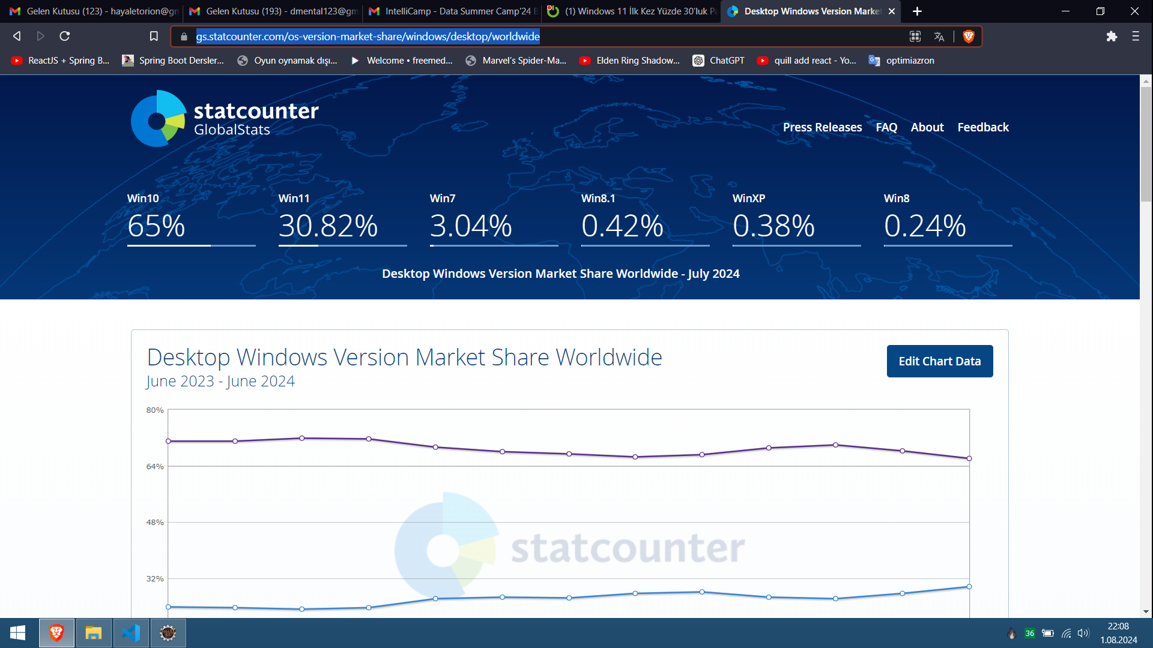The image size is (1153, 648).
Task: Open File Explorer from taskbar
Action: pyautogui.click(x=94, y=633)
